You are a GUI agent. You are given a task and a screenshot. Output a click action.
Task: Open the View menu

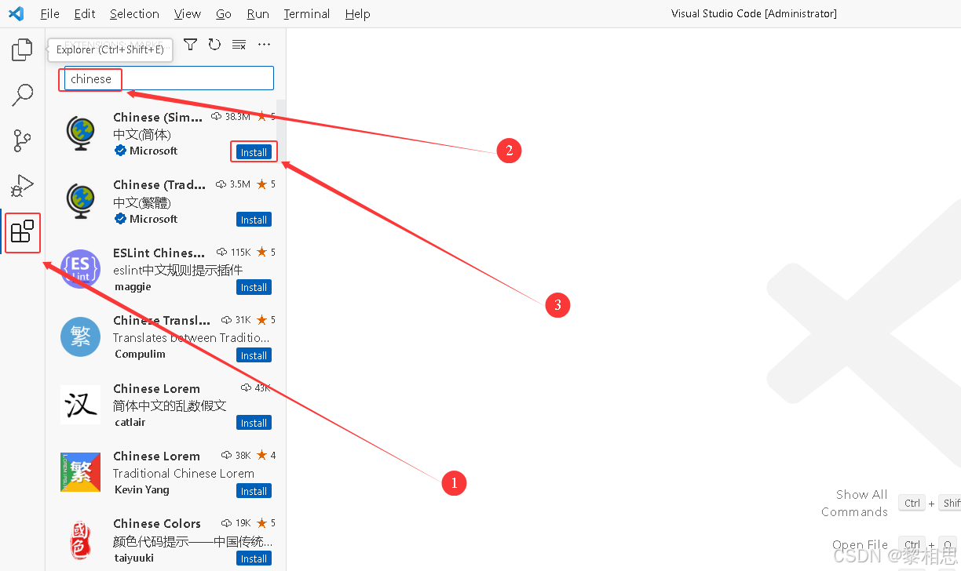[188, 13]
